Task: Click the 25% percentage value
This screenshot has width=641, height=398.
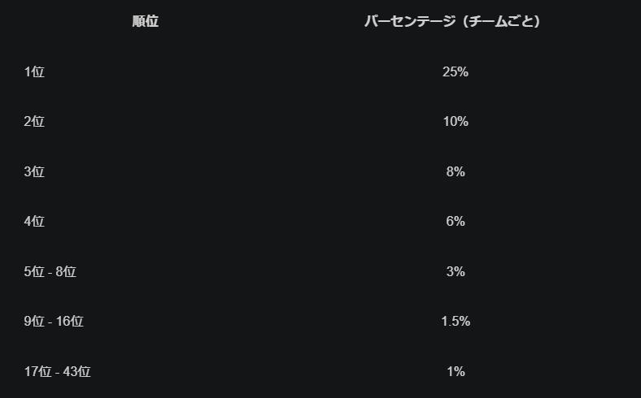Action: (x=455, y=72)
